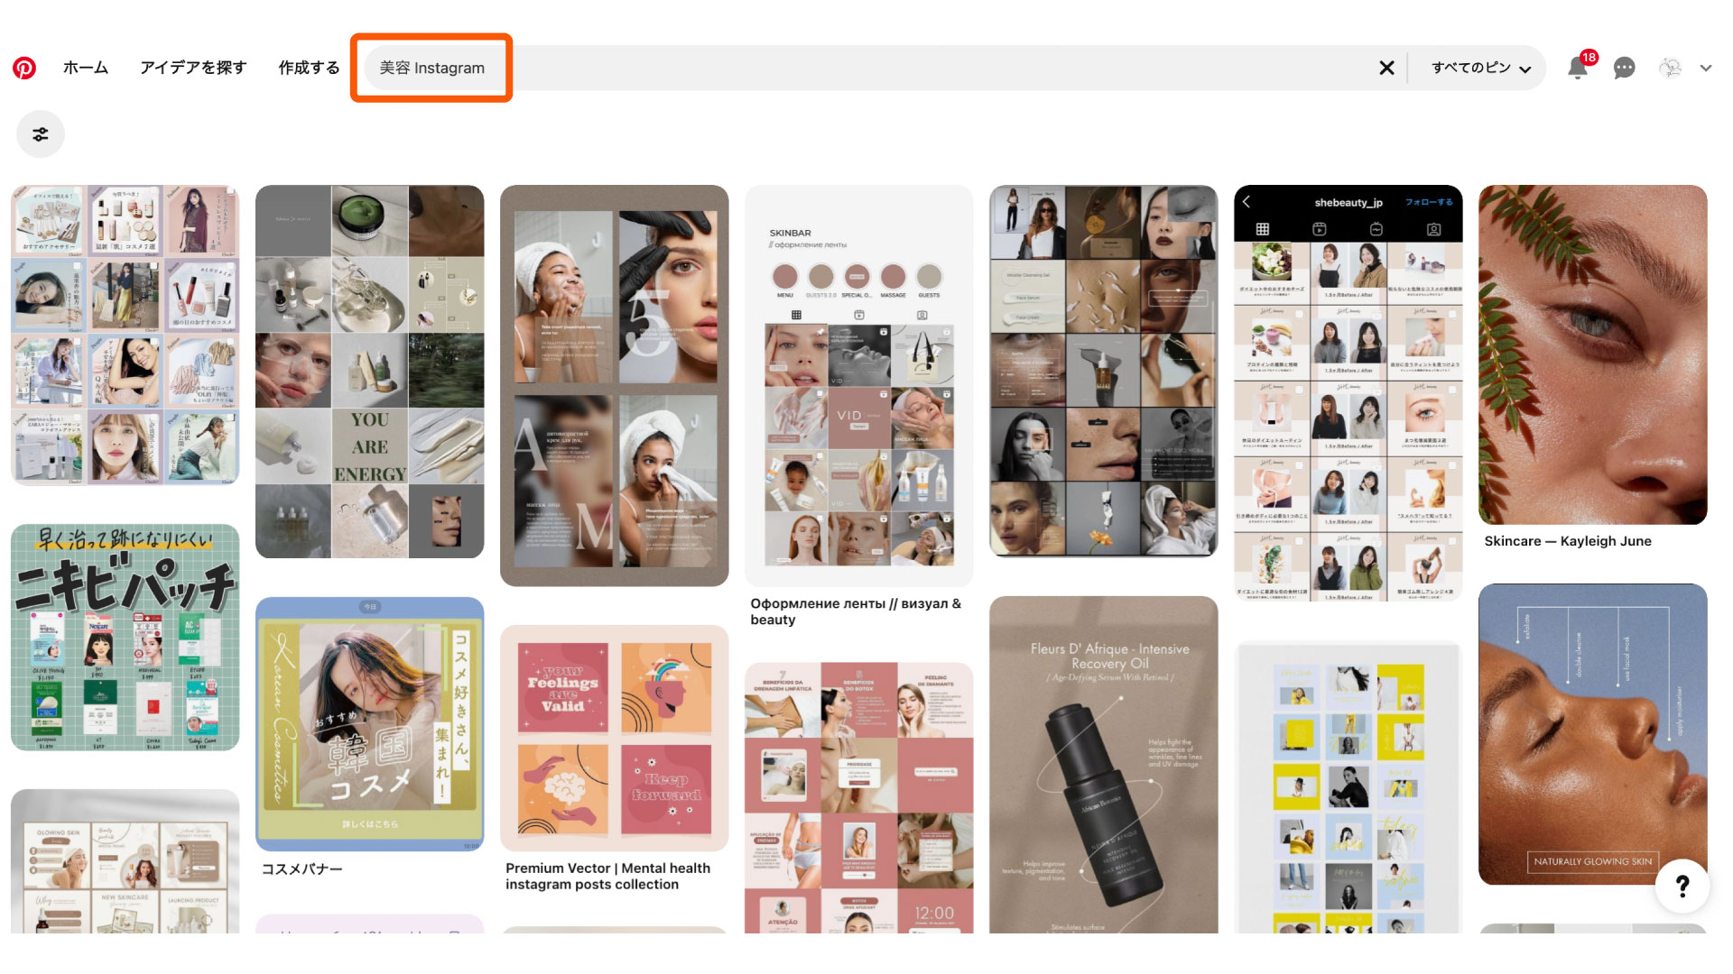Open the search filters icon
This screenshot has height=974, width=1733.
pos(41,134)
